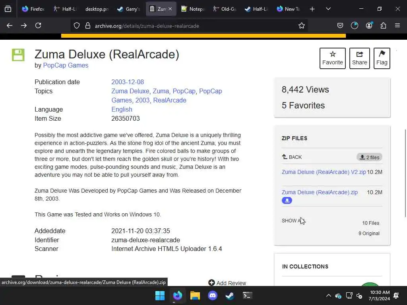Favorite this item with the star button

pyautogui.click(x=333, y=58)
